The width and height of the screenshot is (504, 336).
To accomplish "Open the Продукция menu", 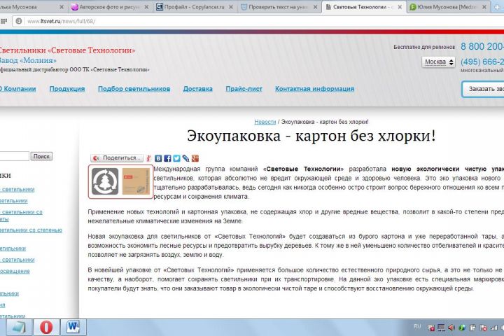I will tap(67, 89).
